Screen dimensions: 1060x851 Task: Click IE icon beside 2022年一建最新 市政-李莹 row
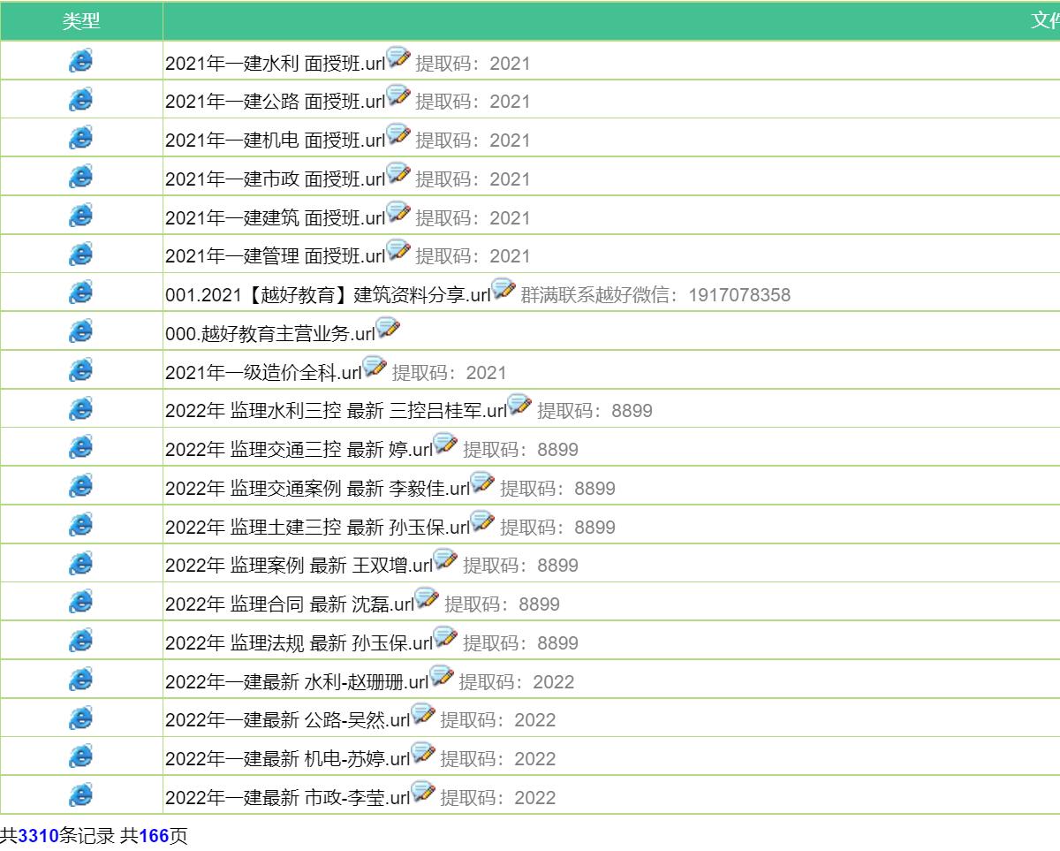[x=80, y=795]
